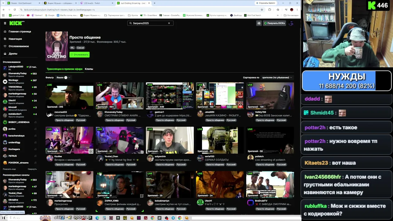The height and width of the screenshot is (221, 393).
Task: Open the serial133 СЕРИАЛ СОЛДАТЫ thumbnail
Action: tap(220, 140)
